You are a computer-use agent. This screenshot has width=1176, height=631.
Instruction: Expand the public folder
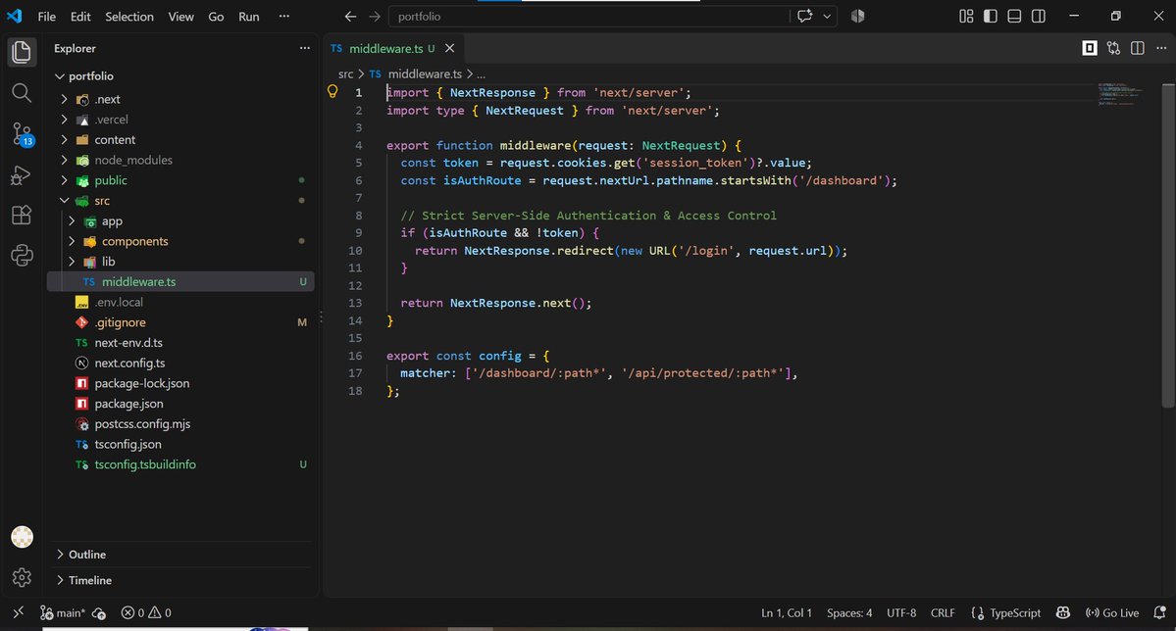(64, 180)
